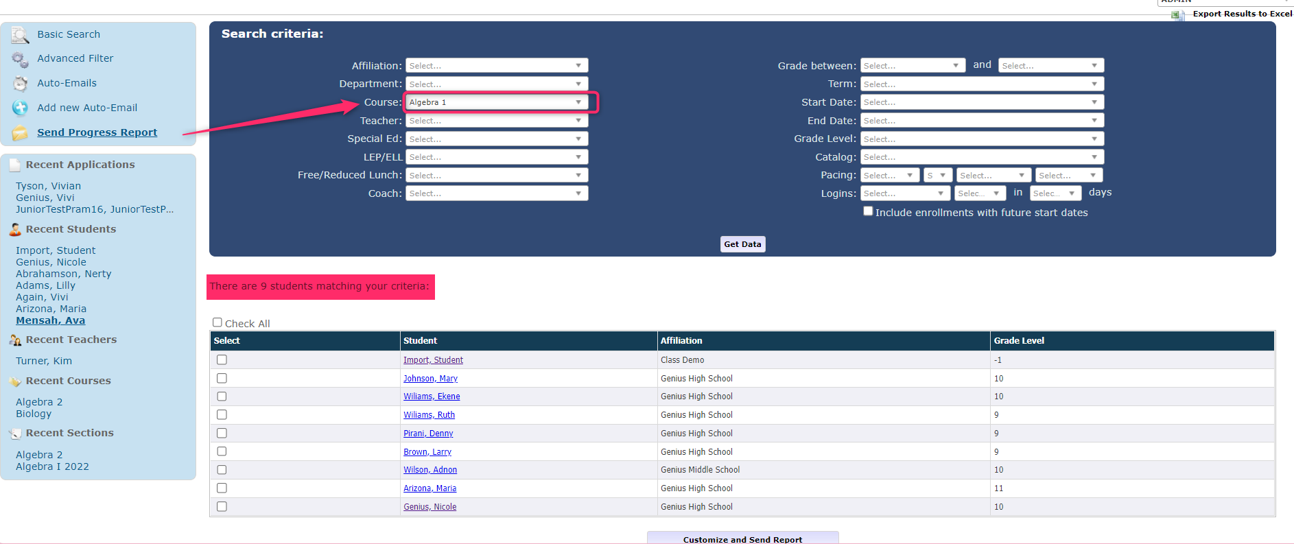Screen dimensions: 1294x544
Task: Open the Course dropdown showing Algebra 1
Action: 496,102
